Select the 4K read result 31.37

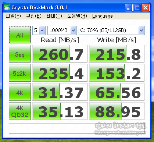tap(60, 92)
